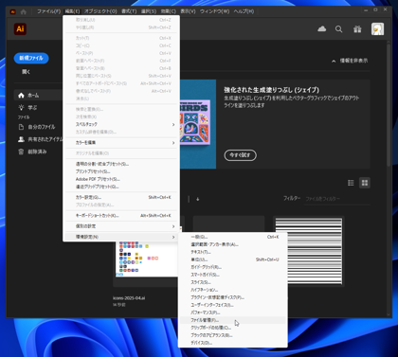
Task: Expand the 環境設定(N) submenu
Action: tap(121, 237)
